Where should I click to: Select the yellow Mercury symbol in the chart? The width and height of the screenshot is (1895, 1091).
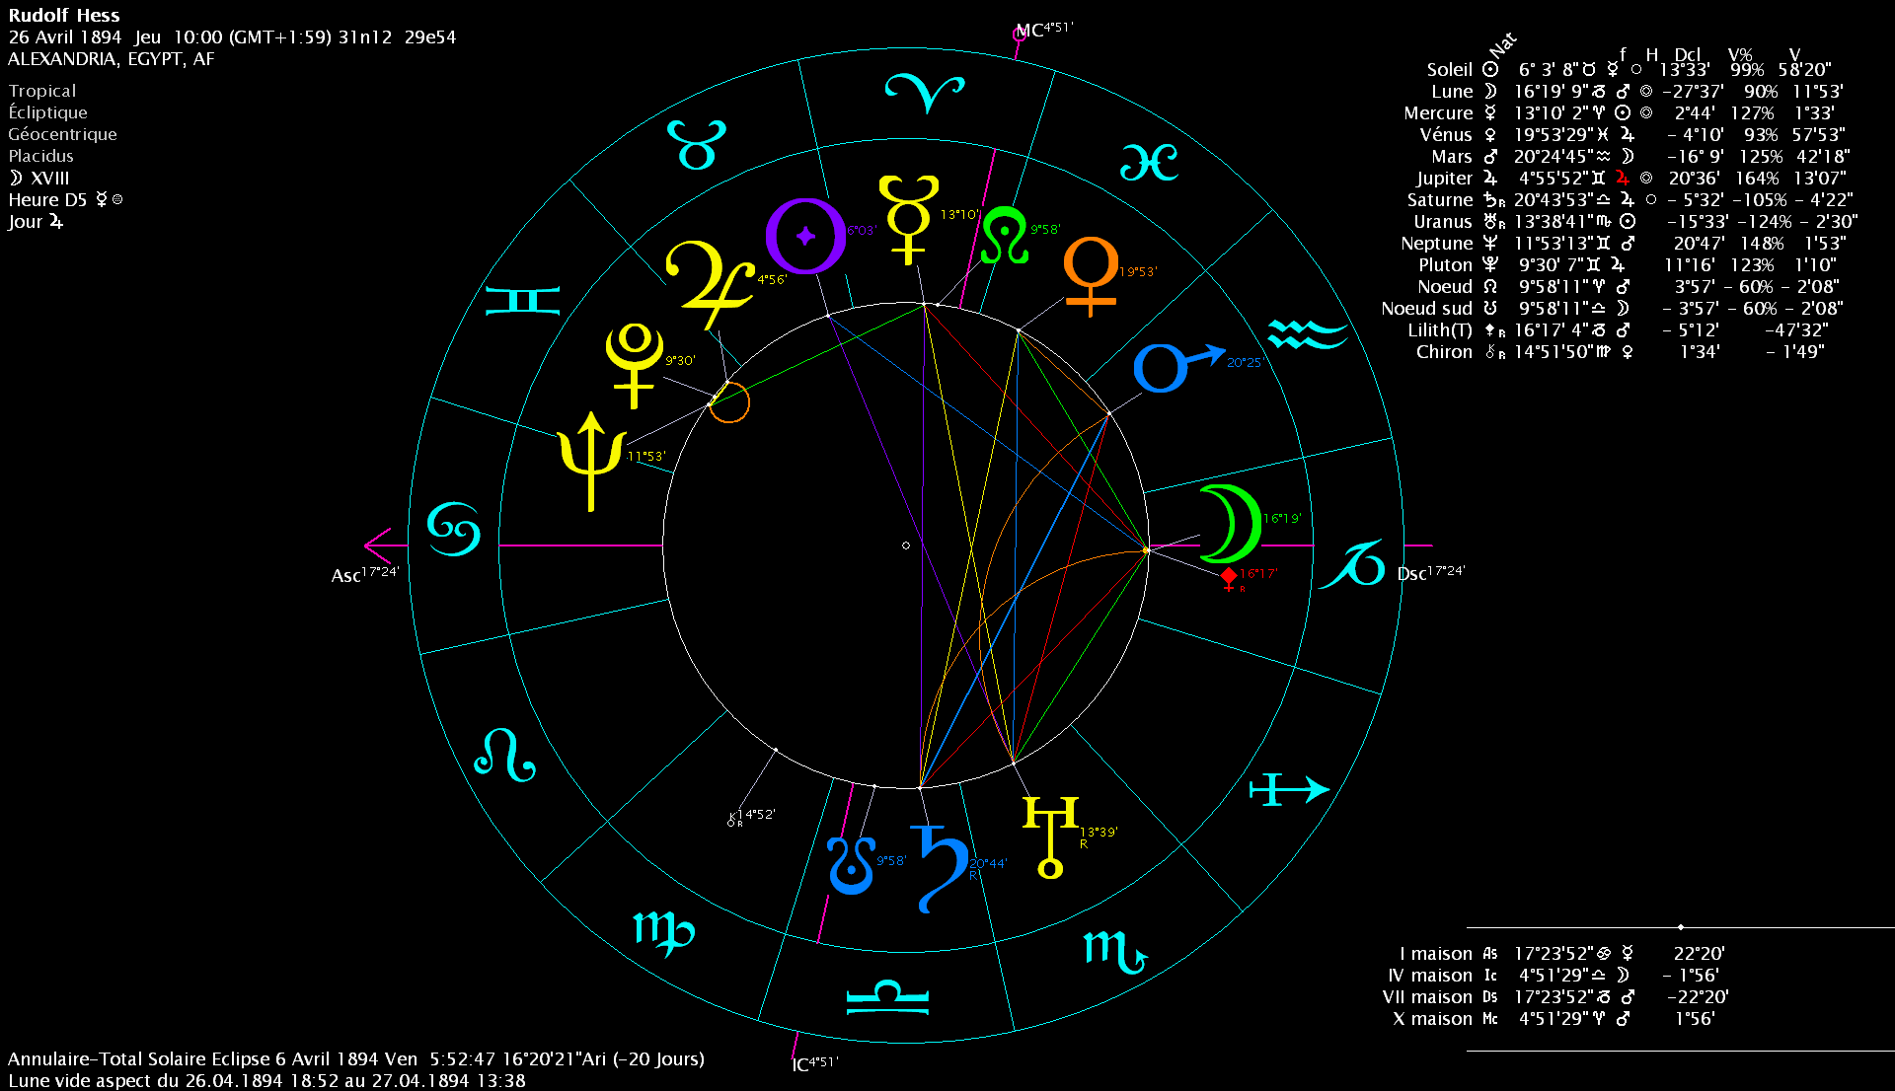(x=908, y=221)
